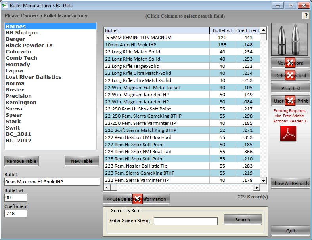
Task: Select 222 Rem Hi-Shok Soft Point row
Action: click(182, 145)
